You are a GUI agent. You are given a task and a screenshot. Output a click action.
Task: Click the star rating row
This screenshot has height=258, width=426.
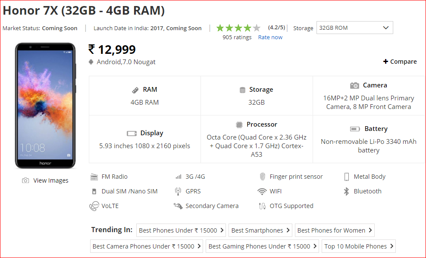coord(238,28)
